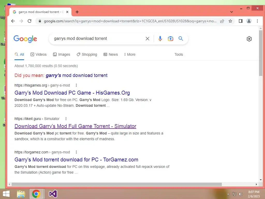Switch to the Videos results tab

(39, 54)
